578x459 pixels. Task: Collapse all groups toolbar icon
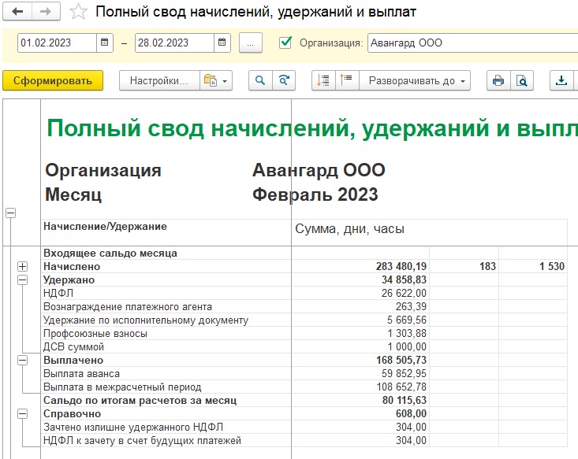click(x=347, y=80)
